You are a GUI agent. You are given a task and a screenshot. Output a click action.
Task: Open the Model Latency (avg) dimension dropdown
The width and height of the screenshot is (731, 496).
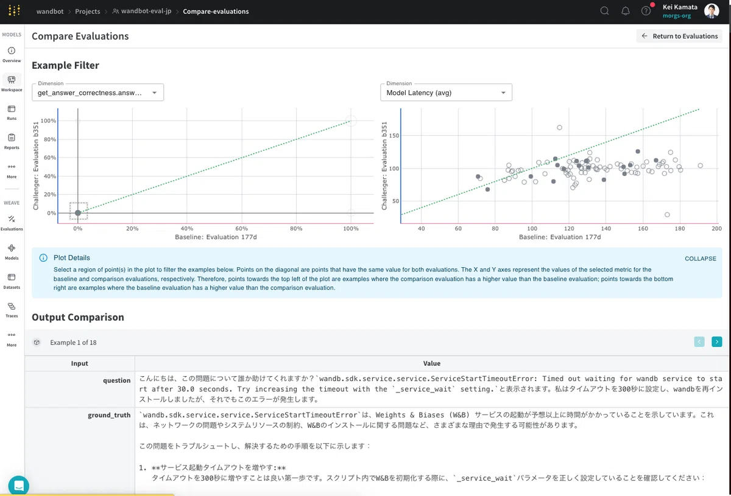[x=446, y=93]
